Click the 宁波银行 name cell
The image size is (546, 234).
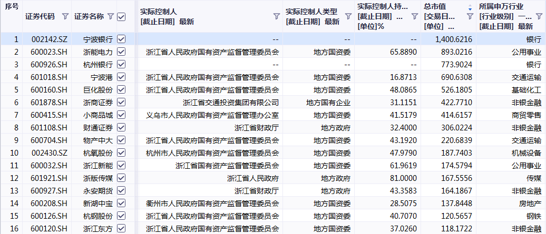[98, 39]
